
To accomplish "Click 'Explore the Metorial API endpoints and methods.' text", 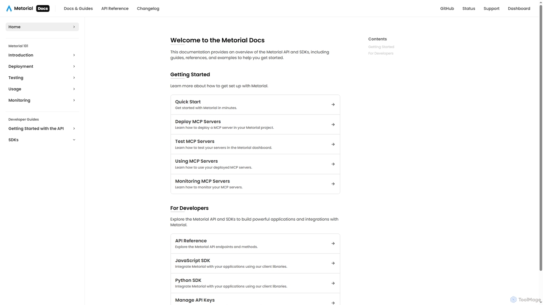I will 216,247.
